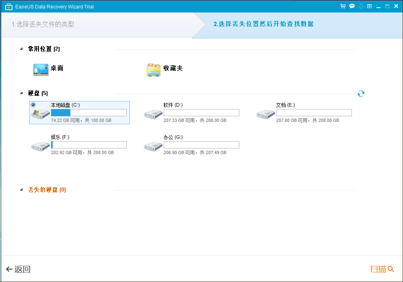Click the 硬盘 (5) heading text
The height and width of the screenshot is (282, 403).
38,93
